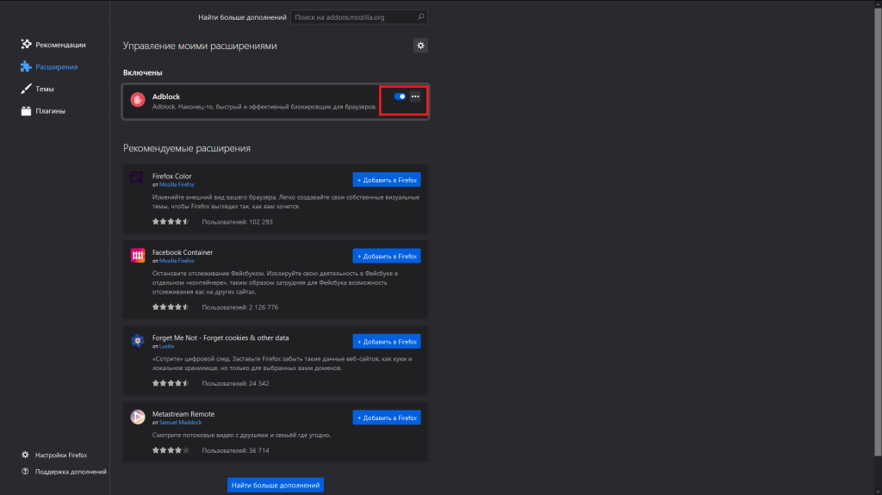
Task: Open the gear tools menu for extensions
Action: [420, 46]
